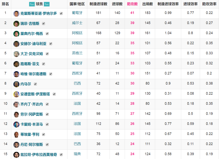Click the avatar of 克里斯蒂亚诺·罗纳尔多
This screenshot has width=219, height=159.
[16, 14]
